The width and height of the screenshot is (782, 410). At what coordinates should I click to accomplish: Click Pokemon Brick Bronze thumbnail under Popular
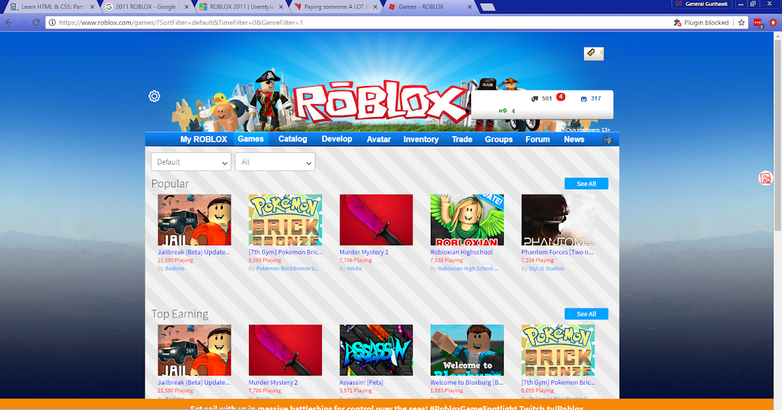coord(285,220)
